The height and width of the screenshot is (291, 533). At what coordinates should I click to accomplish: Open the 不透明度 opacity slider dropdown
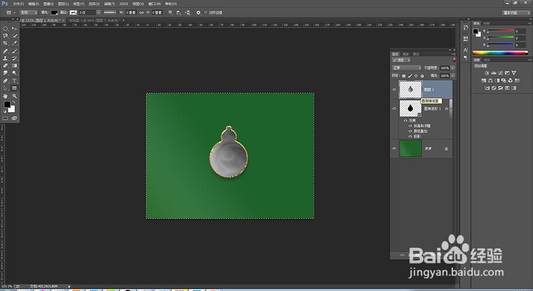click(x=453, y=68)
